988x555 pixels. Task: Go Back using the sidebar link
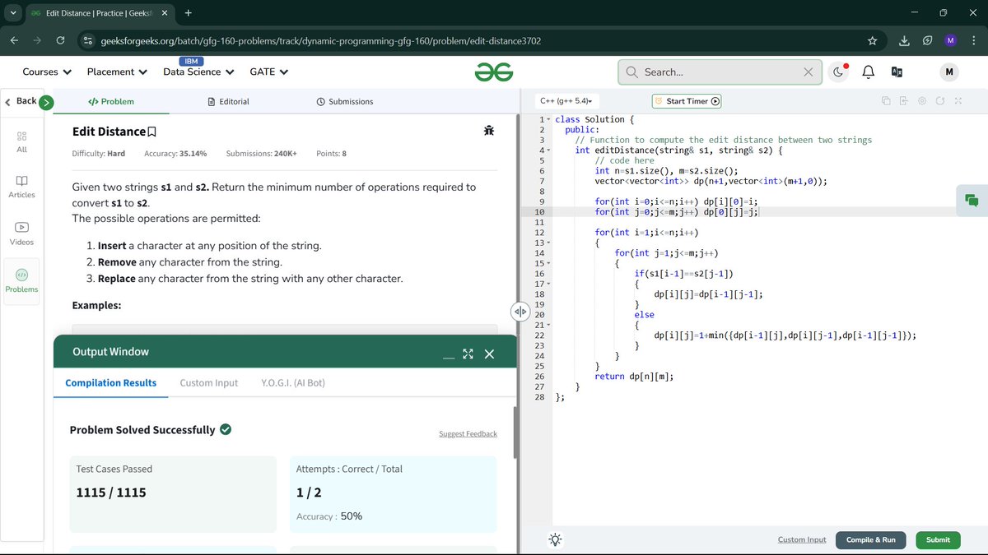pyautogui.click(x=21, y=101)
